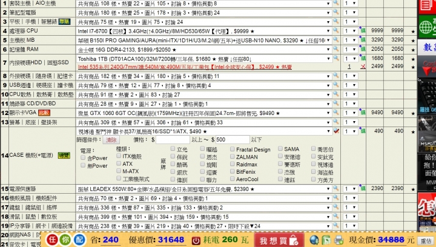Click the 省 240 savings value
This screenshot has width=436, height=247.
pos(111,240)
